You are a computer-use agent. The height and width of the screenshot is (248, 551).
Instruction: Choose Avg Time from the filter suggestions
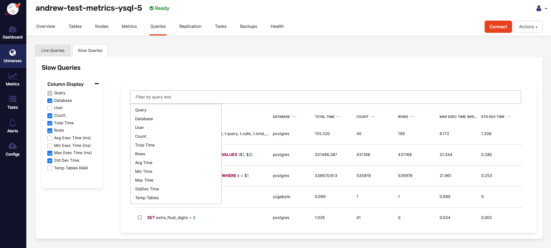coord(144,163)
